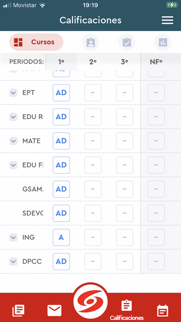
Task: Expand the DPCC course chevron
Action: click(13, 262)
